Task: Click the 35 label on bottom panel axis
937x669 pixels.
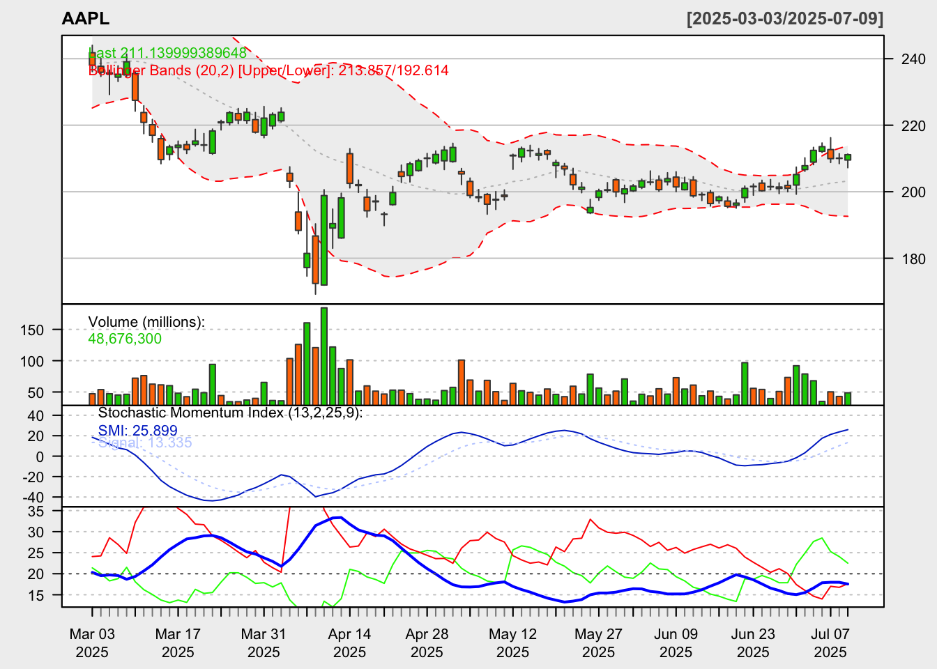Action: point(36,512)
